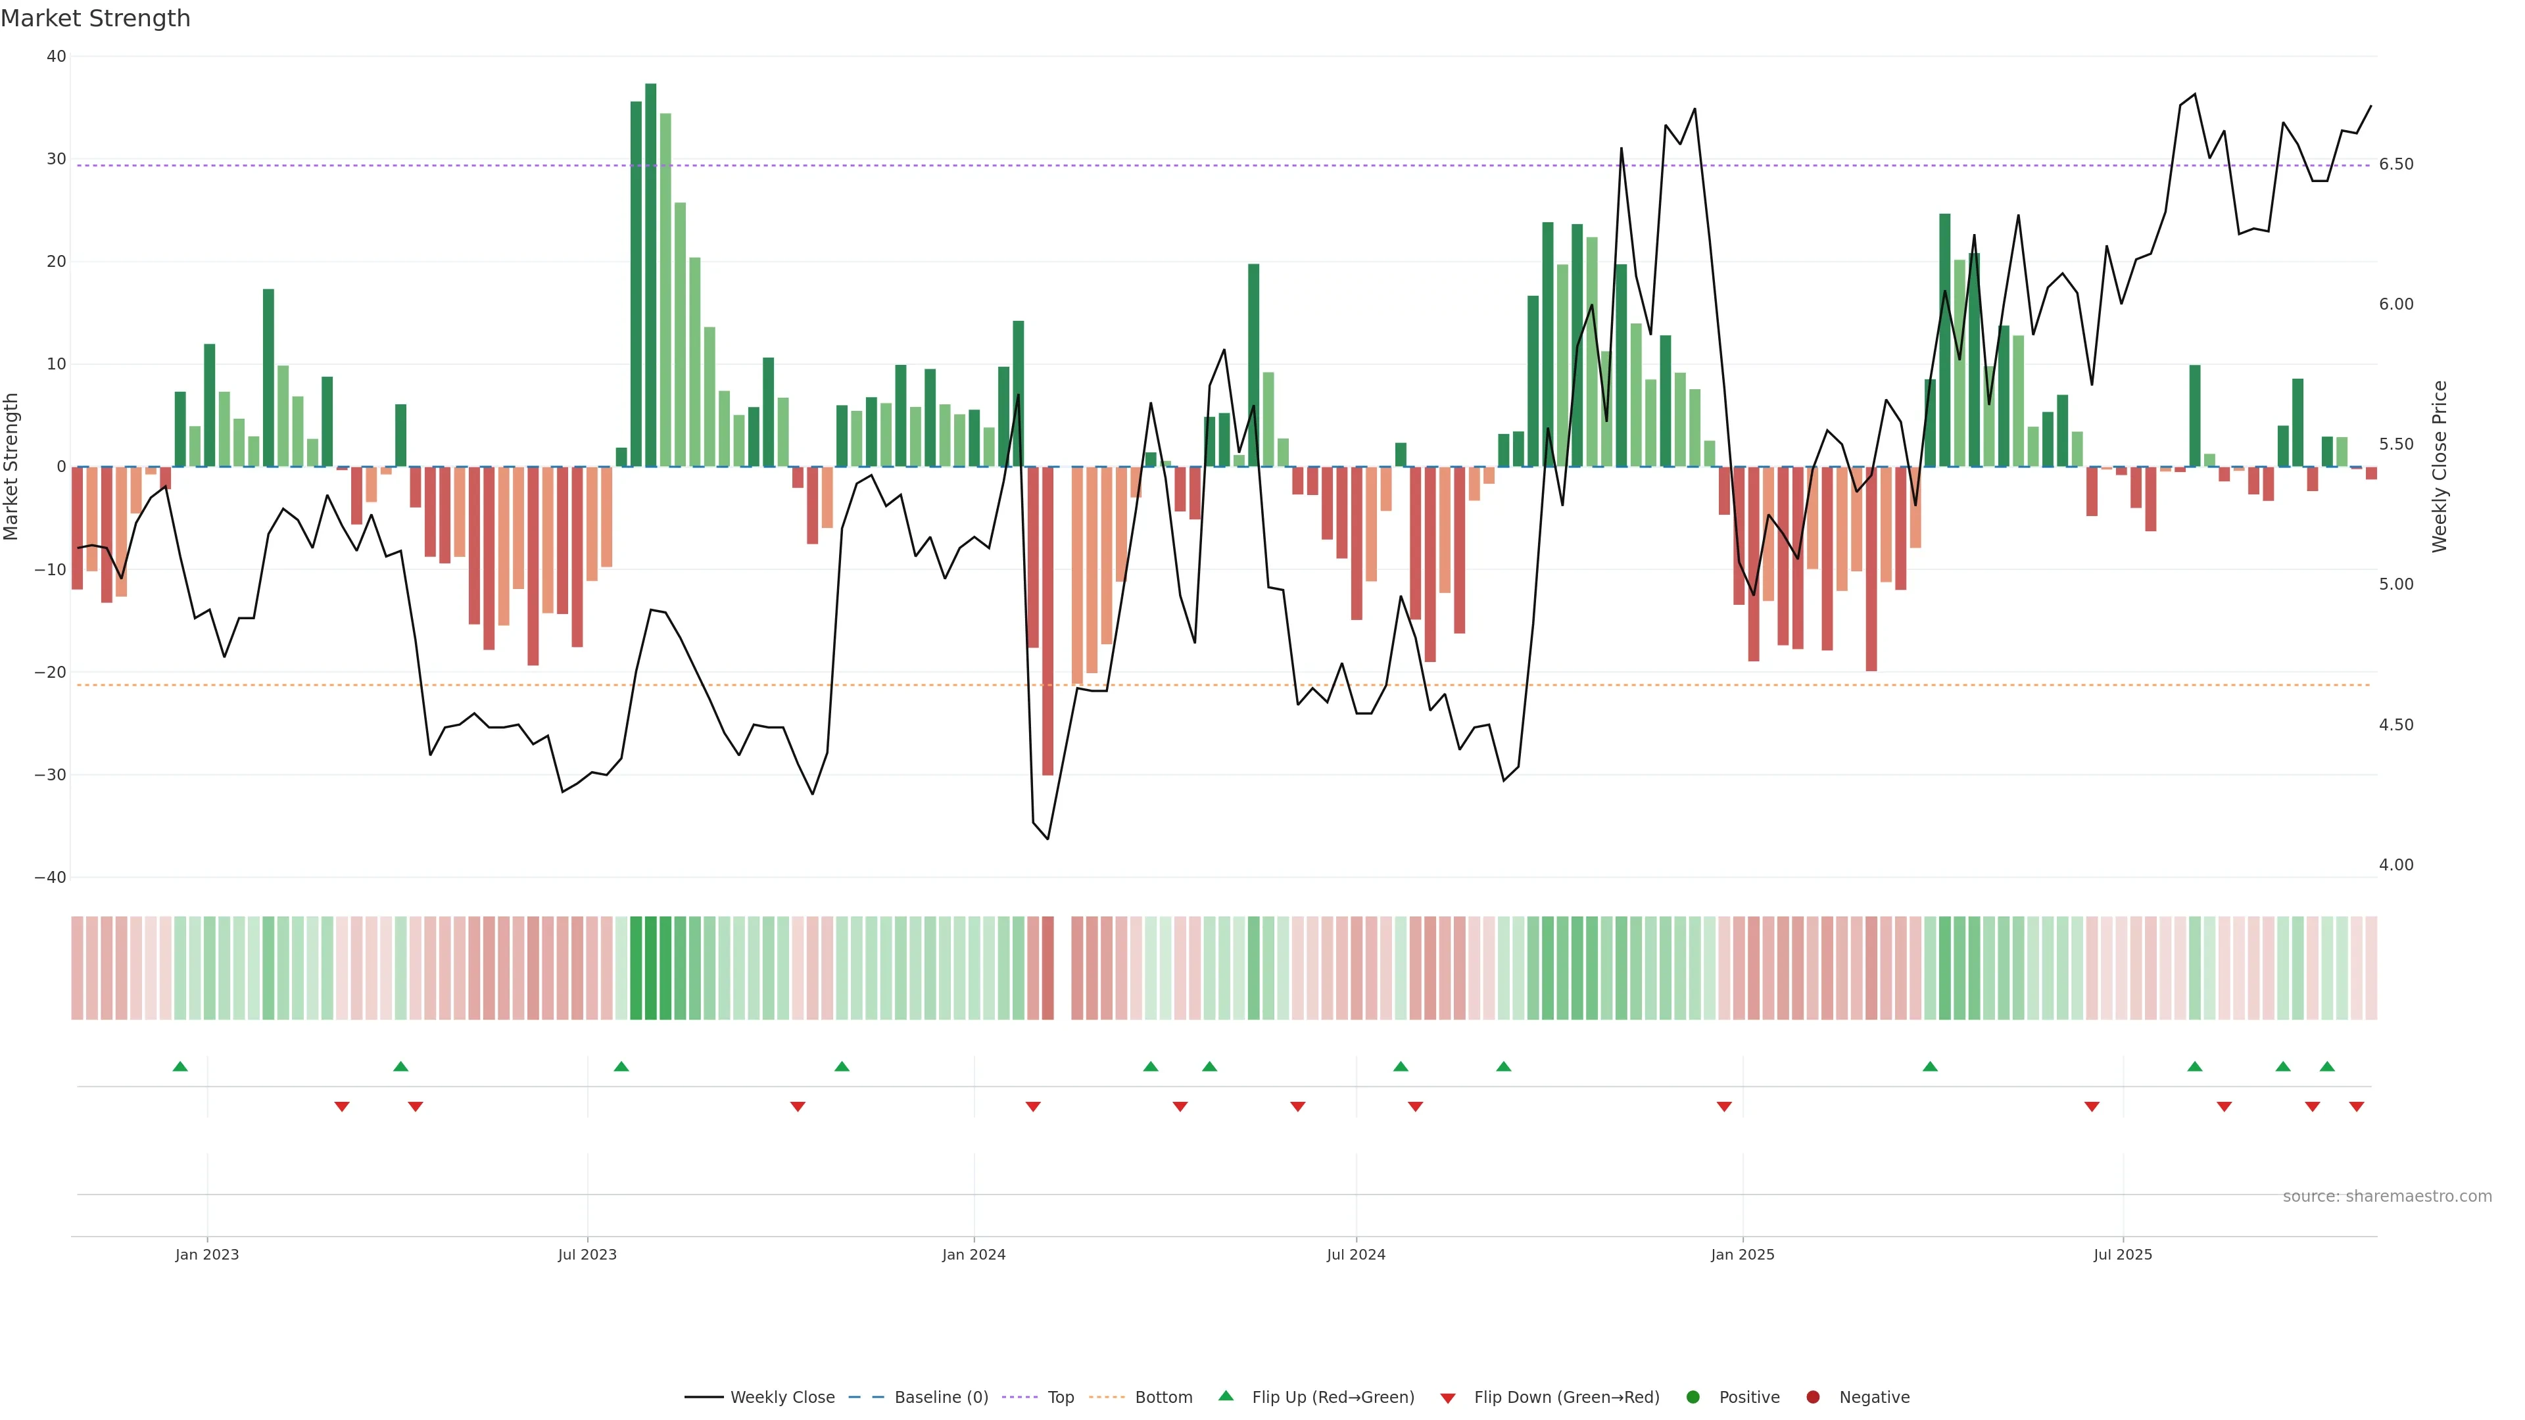
Task: Click the Market Strength chart title
Action: tap(95, 18)
